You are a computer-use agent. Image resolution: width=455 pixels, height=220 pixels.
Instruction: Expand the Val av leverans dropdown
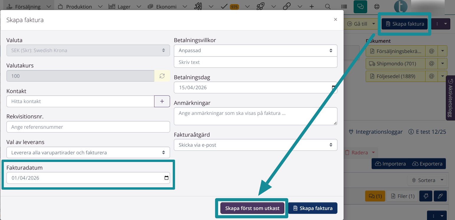coord(88,153)
